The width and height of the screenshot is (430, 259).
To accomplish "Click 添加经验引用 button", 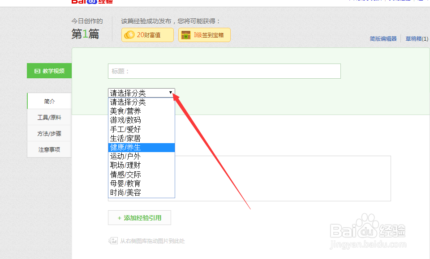I will click(139, 218).
